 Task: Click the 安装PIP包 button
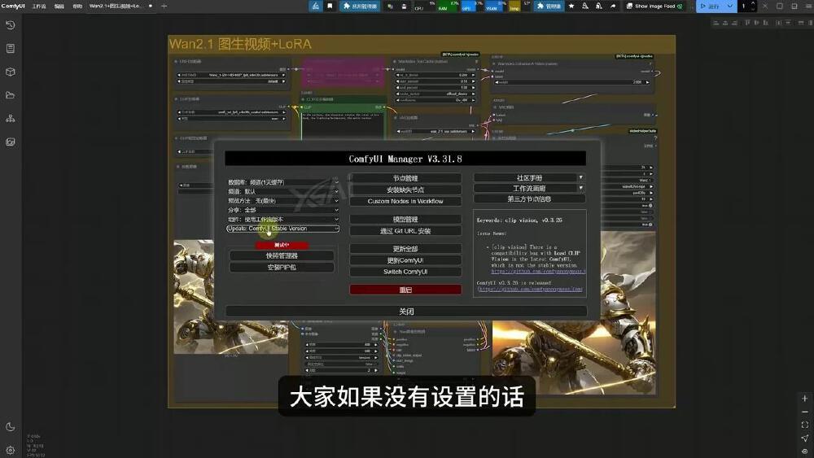(x=282, y=267)
